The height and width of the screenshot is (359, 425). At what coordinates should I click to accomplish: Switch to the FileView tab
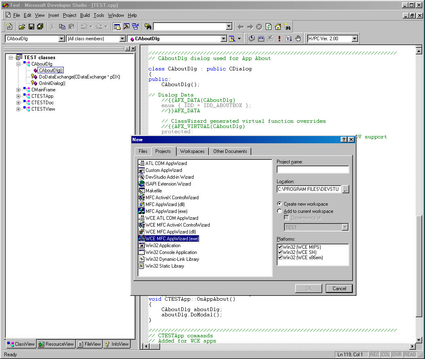(90, 344)
